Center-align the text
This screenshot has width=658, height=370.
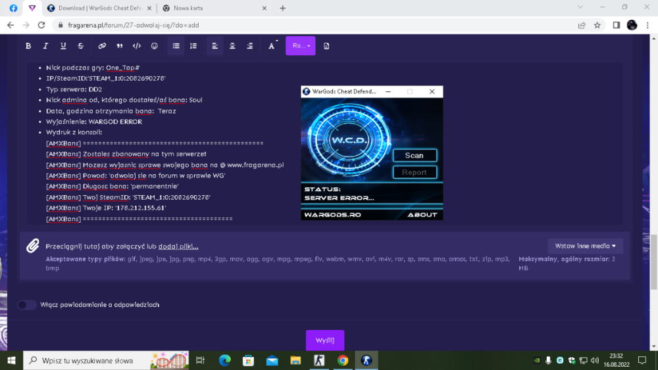pos(232,46)
